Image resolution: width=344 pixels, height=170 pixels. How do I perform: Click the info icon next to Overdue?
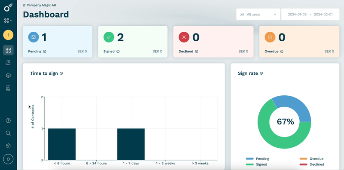[282, 52]
